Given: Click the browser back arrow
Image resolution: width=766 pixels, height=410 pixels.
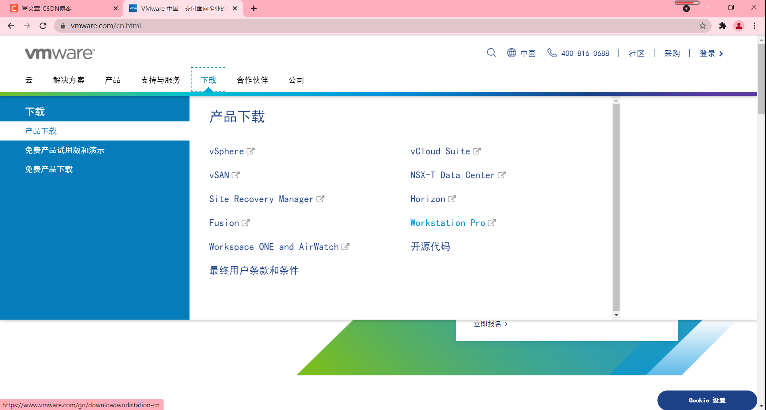Looking at the screenshot, I should pos(11,26).
